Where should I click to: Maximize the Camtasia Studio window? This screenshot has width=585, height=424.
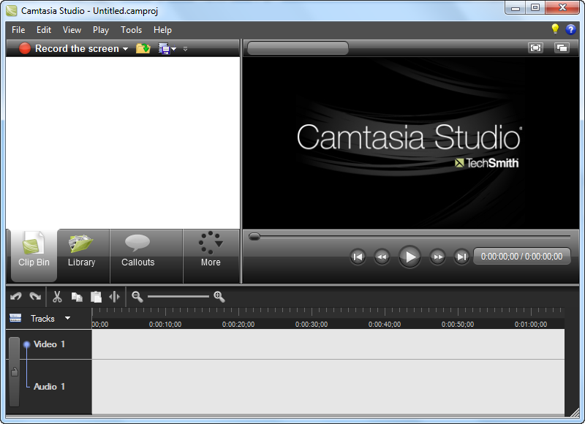tap(535, 8)
